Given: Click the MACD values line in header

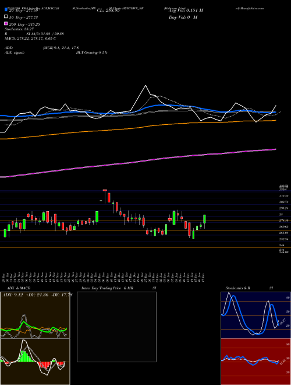Looking at the screenshot, I should pyautogui.click(x=30, y=38).
